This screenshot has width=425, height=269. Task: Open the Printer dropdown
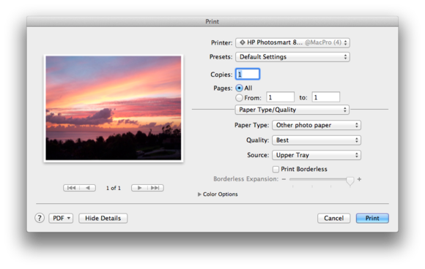tap(292, 42)
